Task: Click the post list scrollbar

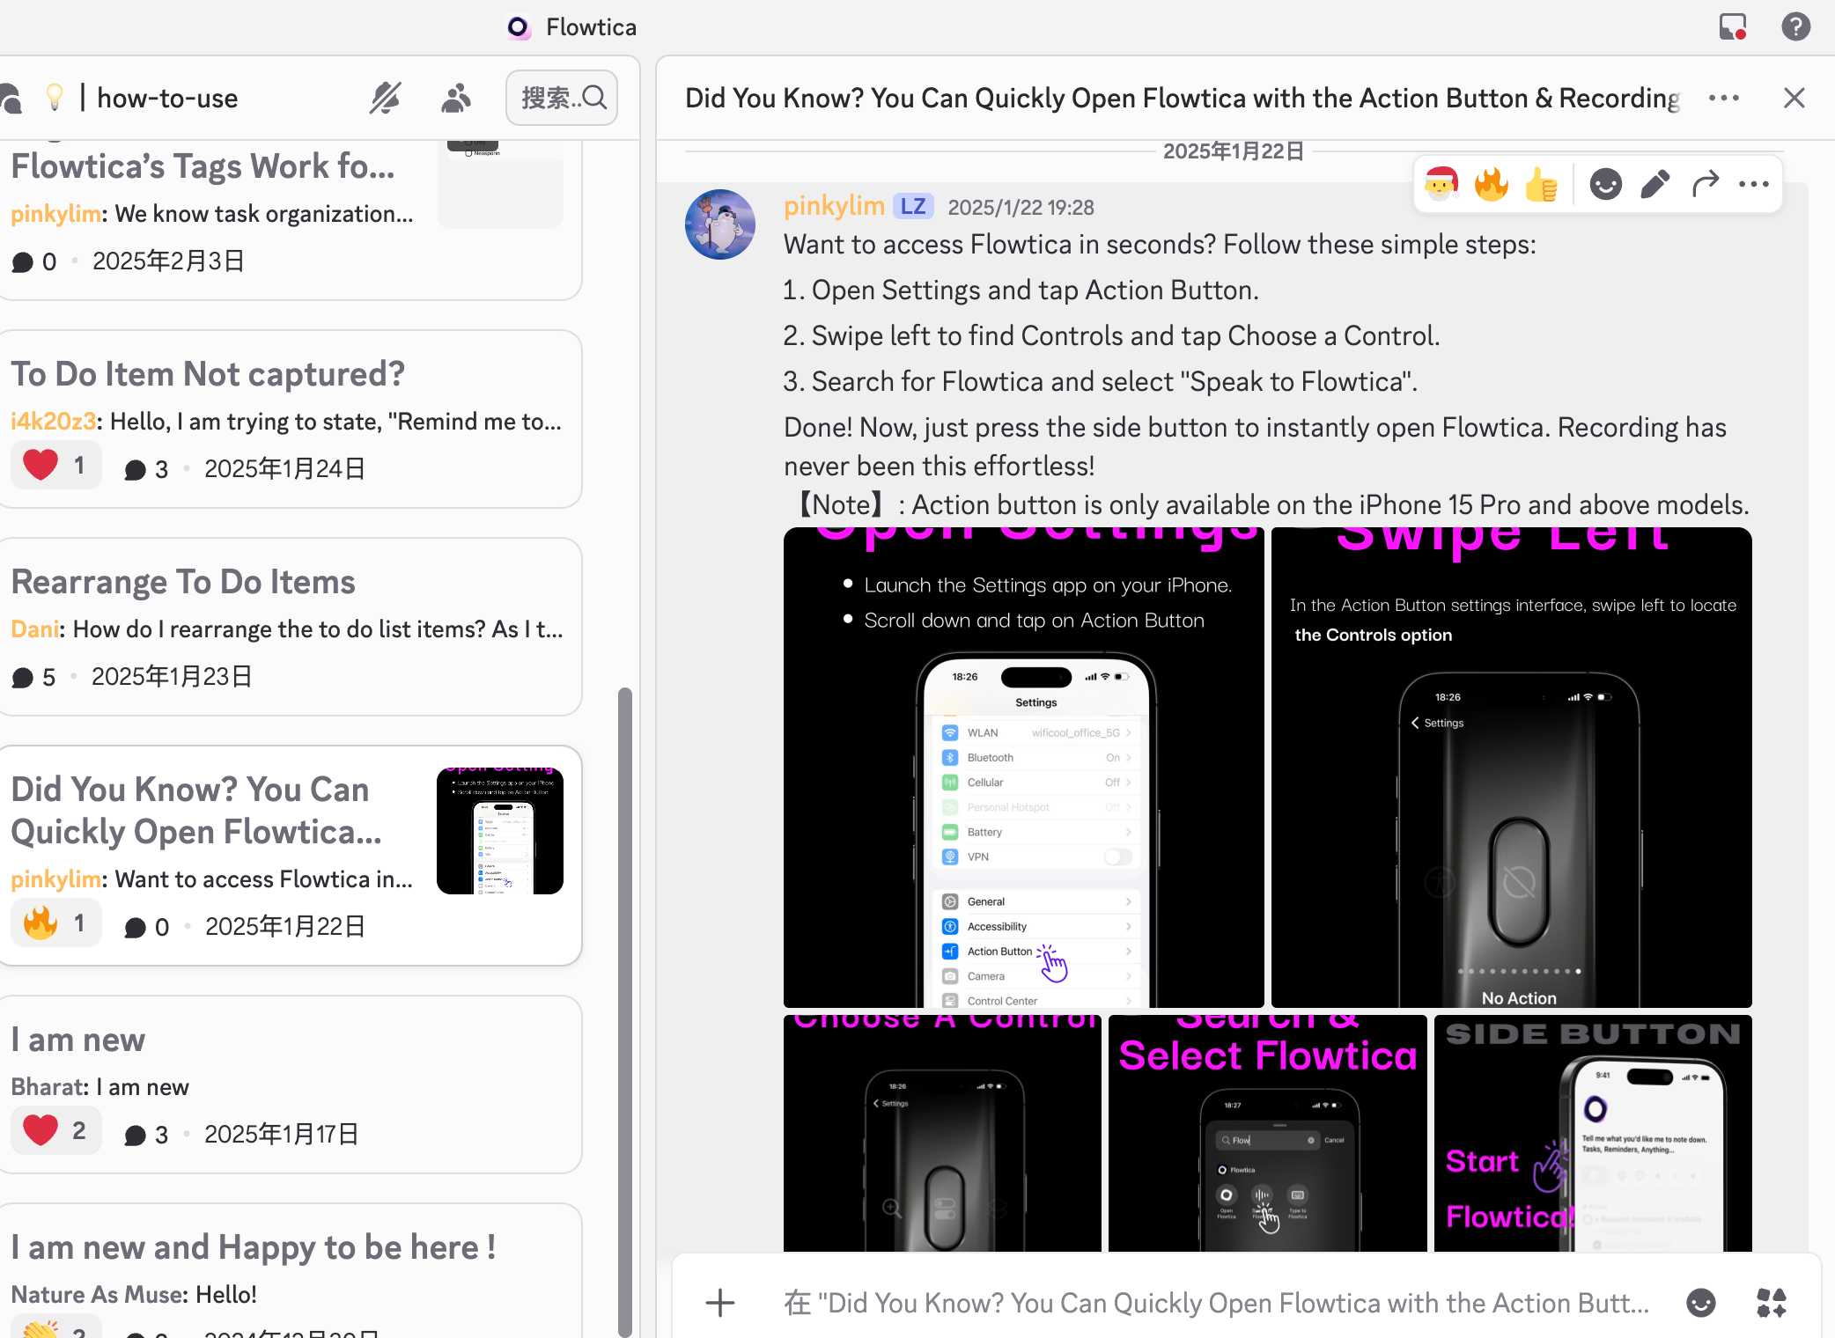Action: (x=625, y=1012)
